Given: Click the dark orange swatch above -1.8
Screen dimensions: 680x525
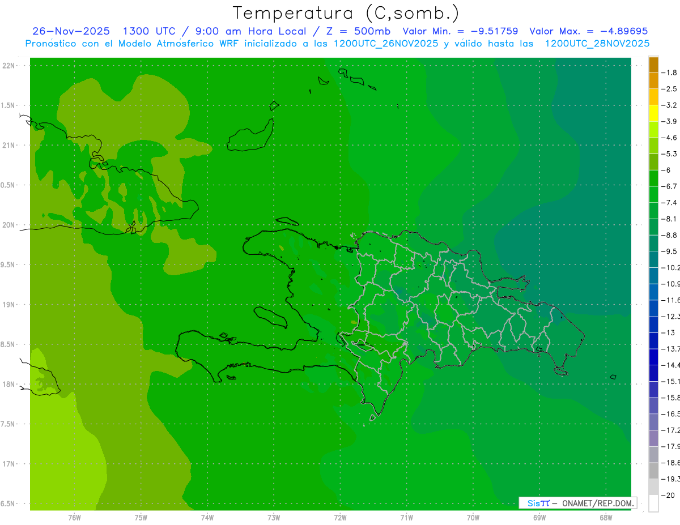Looking at the screenshot, I should [x=653, y=65].
